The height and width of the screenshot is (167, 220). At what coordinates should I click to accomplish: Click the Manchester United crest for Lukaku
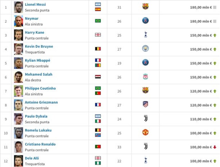(x=145, y=132)
